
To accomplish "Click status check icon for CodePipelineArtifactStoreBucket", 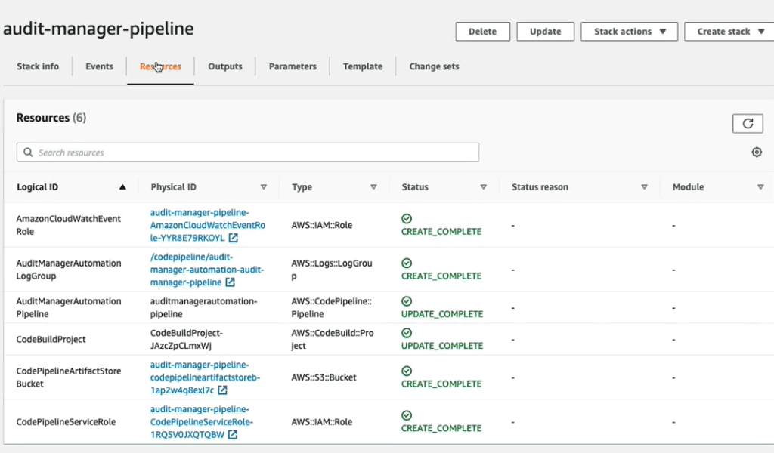I will 407,371.
